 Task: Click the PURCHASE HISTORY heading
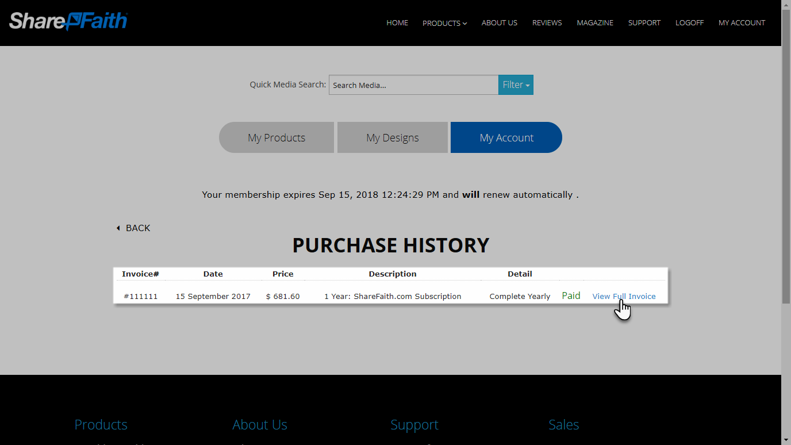[391, 245]
